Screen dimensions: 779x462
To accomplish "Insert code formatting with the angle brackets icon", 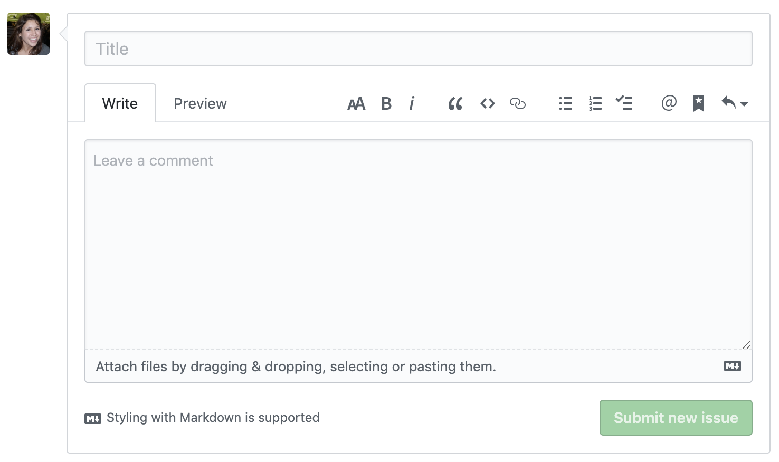I will (x=487, y=103).
